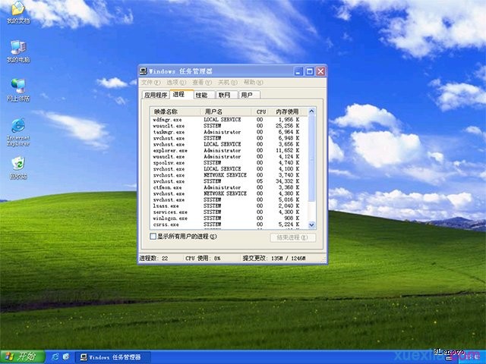Sort by 内存使用 column header
The height and width of the screenshot is (364, 486).
pos(288,111)
